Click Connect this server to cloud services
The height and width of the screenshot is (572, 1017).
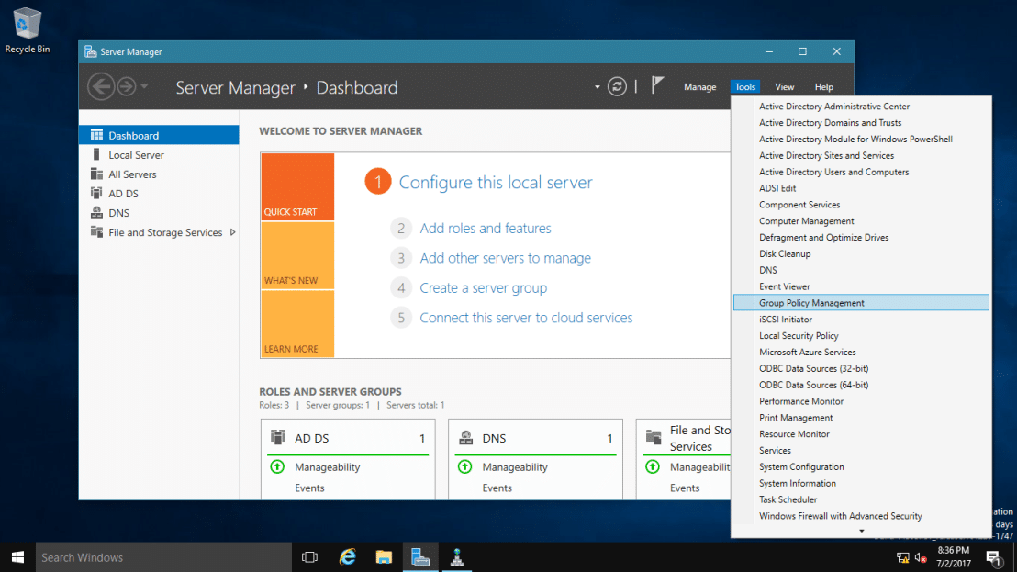click(526, 318)
